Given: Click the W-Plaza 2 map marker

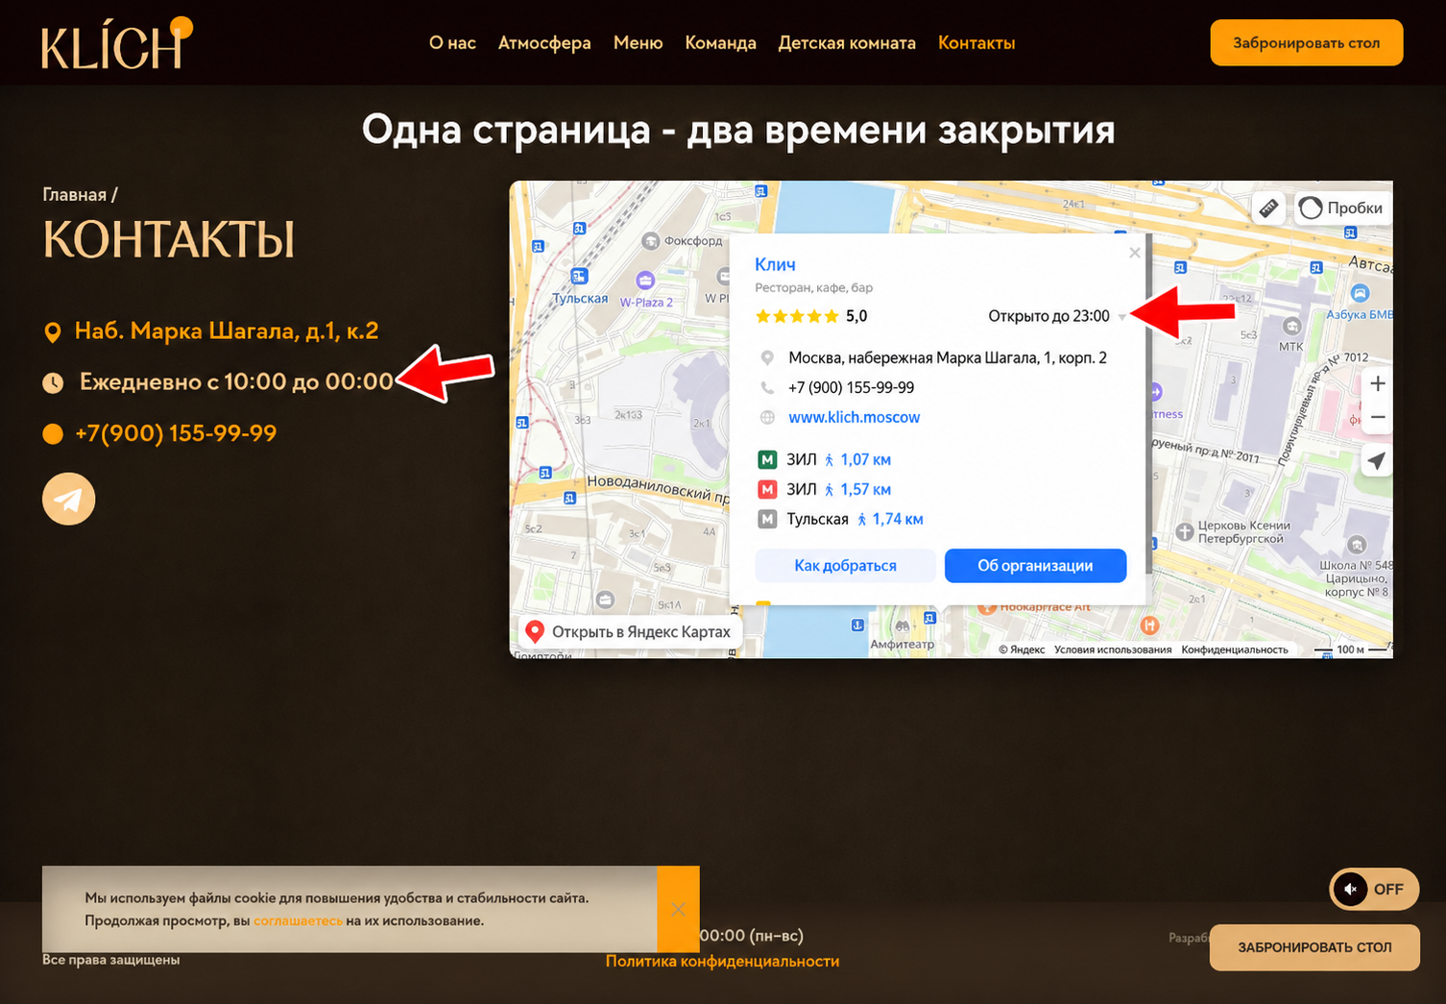Looking at the screenshot, I should coord(645,281).
